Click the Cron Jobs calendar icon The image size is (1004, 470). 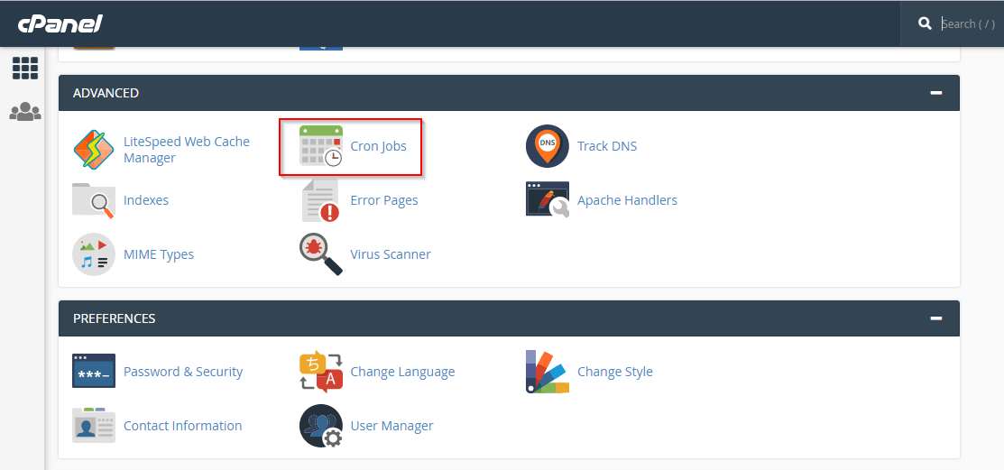[321, 146]
